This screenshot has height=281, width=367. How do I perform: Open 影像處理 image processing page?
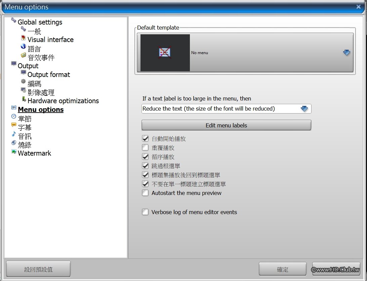point(41,92)
